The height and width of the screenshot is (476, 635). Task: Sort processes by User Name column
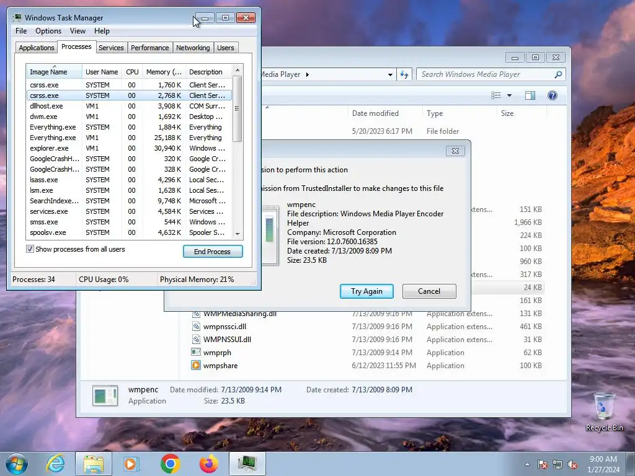102,72
